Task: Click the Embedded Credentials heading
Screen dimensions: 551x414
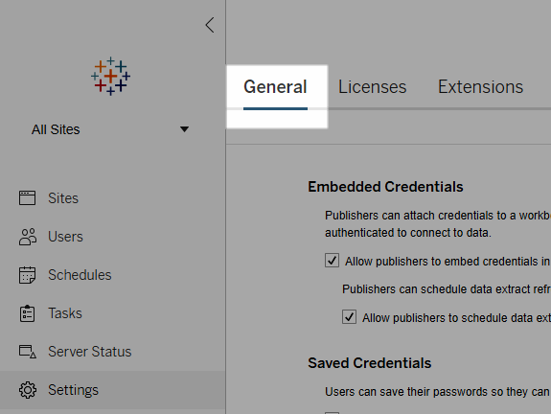Action: tap(385, 187)
